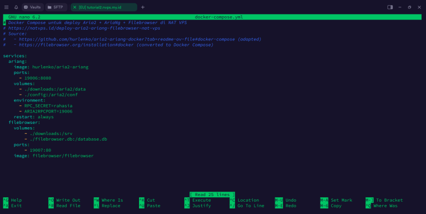Click 'ARIA2RPCPORT=19806' line

click(x=48, y=111)
